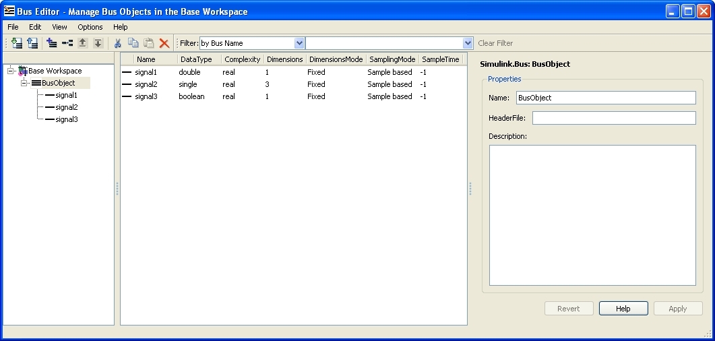This screenshot has width=715, height=341.
Task: Click the dash icon beside signal3 table row
Action: [127, 96]
